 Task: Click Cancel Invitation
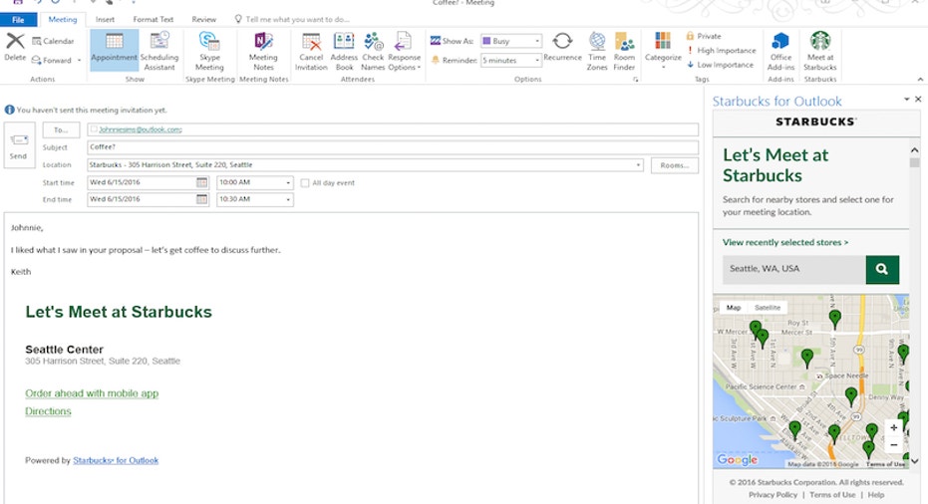tap(311, 51)
